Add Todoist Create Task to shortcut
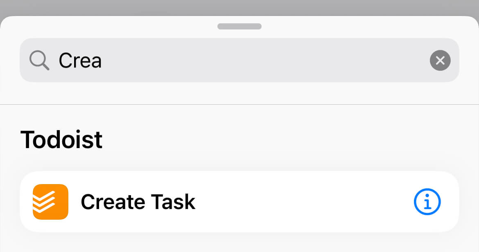The height and width of the screenshot is (252, 479). point(239,202)
